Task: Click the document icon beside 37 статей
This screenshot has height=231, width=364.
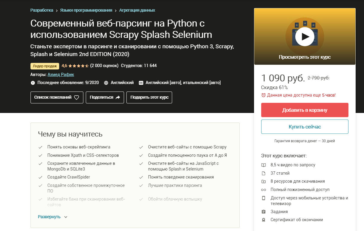Action: click(263, 173)
